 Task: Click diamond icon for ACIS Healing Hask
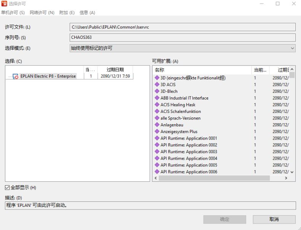coord(157,105)
